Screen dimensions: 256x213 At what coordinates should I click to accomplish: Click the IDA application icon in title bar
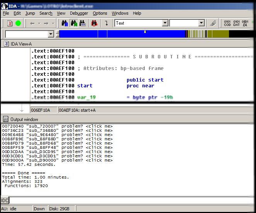point(5,6)
